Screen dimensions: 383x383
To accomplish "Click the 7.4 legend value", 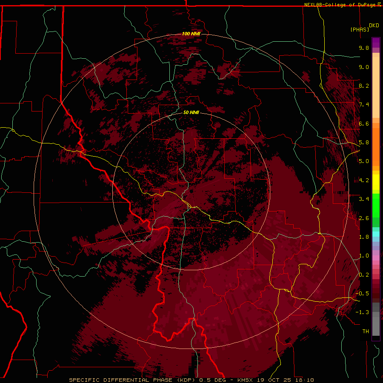I will (x=364, y=105).
